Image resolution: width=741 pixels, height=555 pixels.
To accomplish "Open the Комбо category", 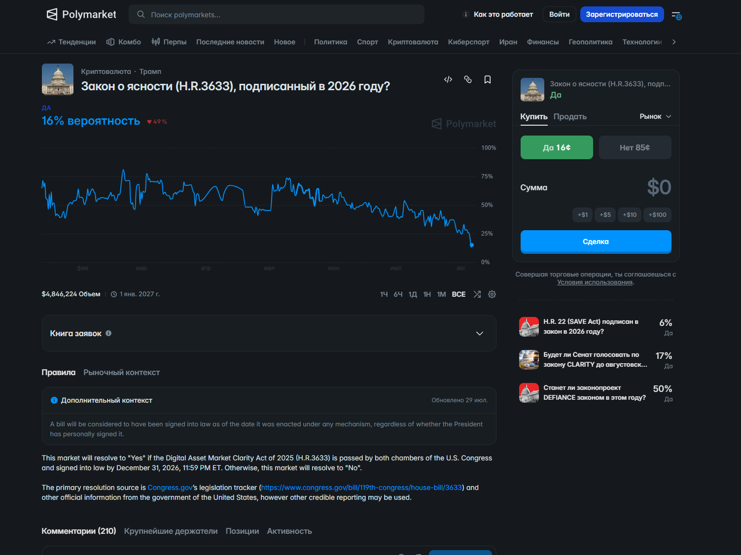I will [x=124, y=42].
